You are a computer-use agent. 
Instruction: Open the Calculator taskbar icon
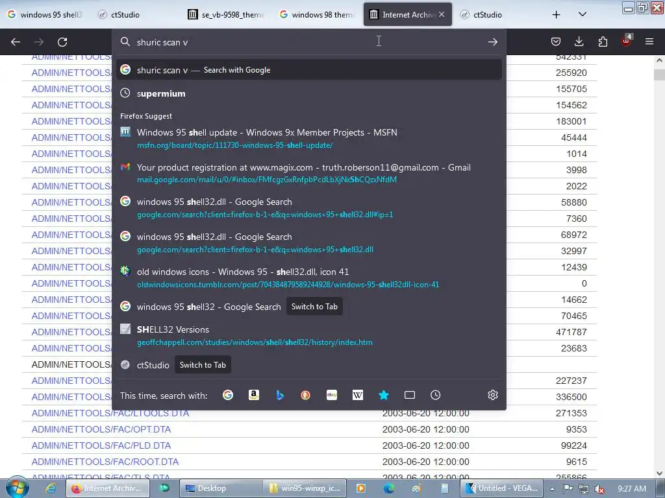pos(444,488)
